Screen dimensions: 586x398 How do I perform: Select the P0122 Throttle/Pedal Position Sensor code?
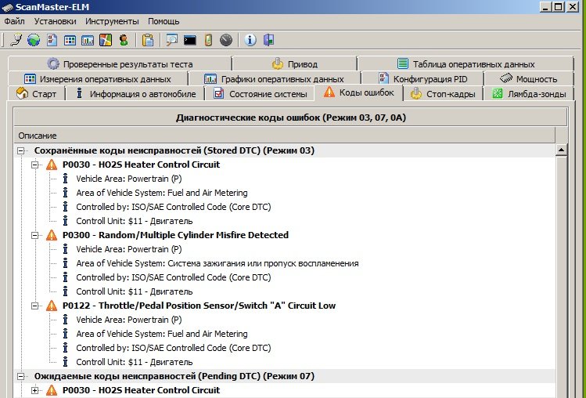tap(199, 306)
